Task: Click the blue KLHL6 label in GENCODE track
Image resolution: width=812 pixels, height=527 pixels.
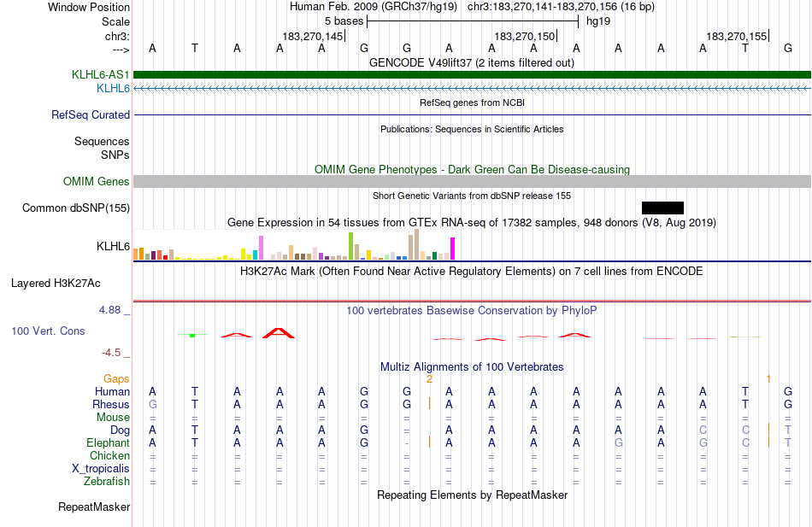Action: 113,88
